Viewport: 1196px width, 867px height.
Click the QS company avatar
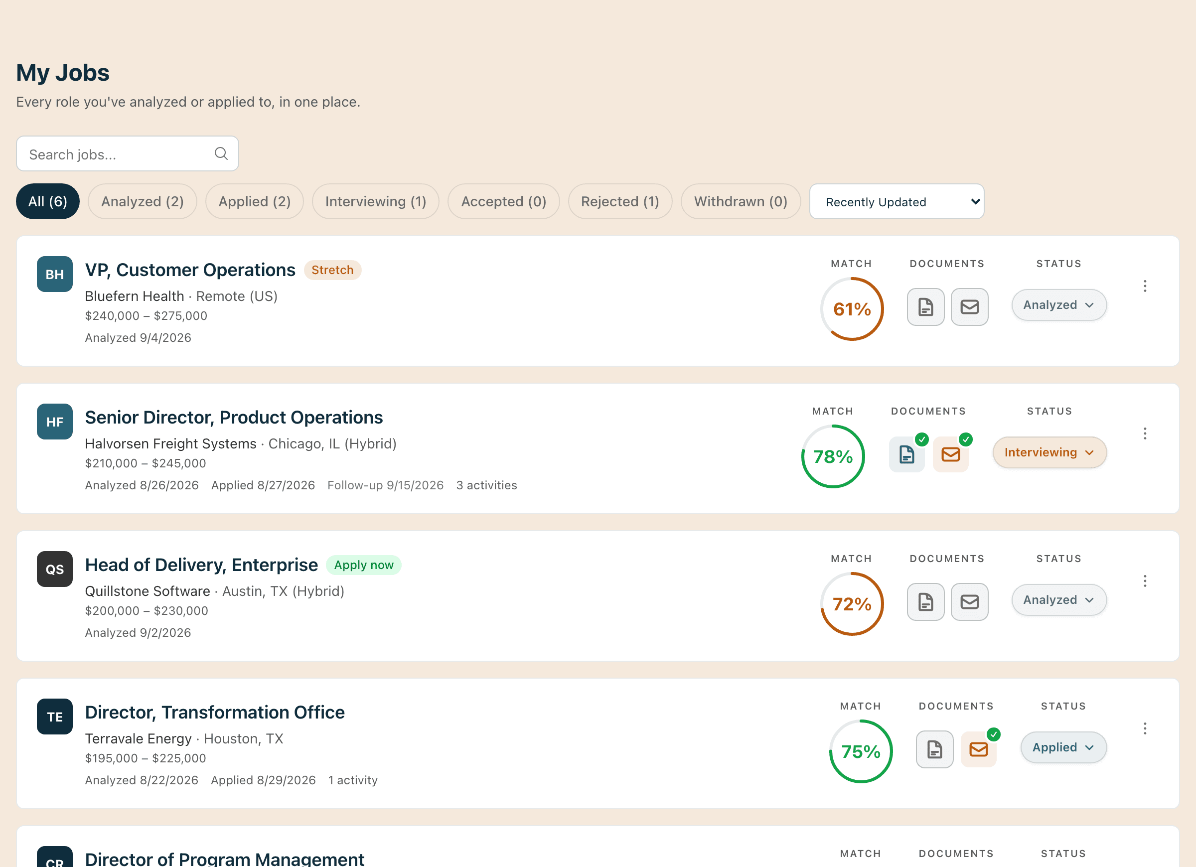pos(55,569)
